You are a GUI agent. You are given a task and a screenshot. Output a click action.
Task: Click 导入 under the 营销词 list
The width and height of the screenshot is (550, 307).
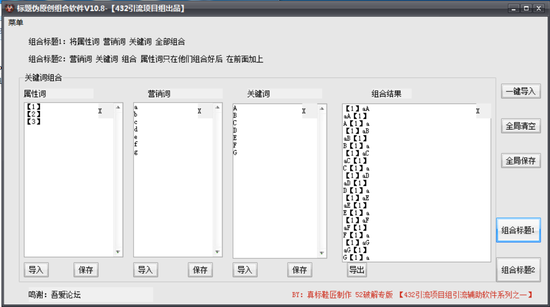(x=145, y=270)
